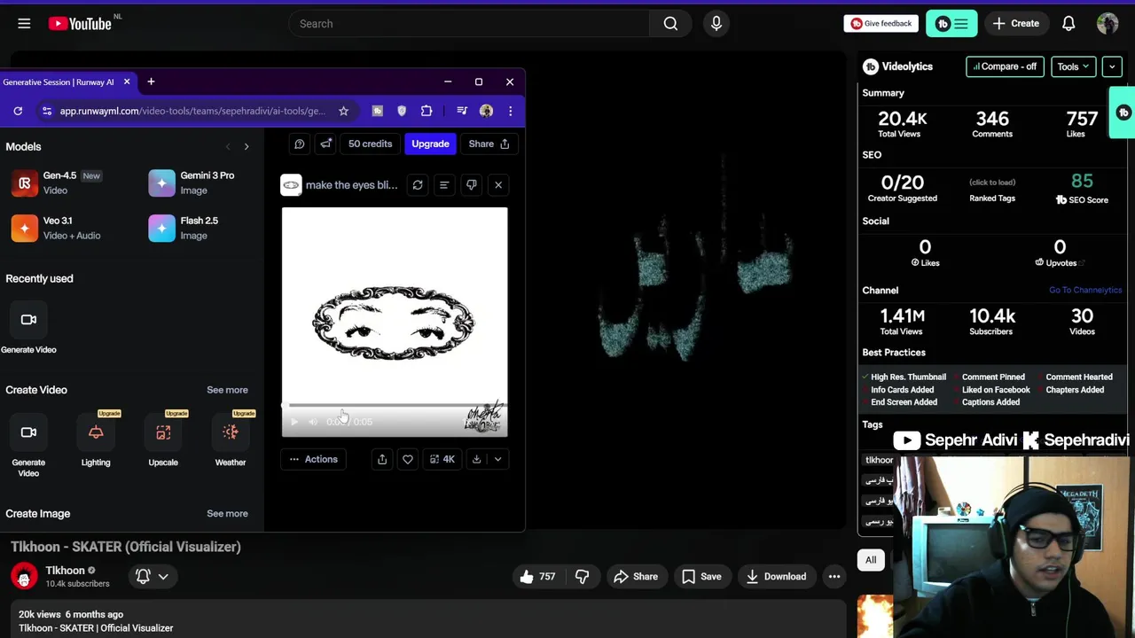
Task: Open the TIkhoon channel avatar
Action: click(x=24, y=576)
